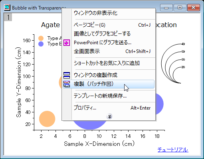This screenshot has width=204, height=159.
Task: Close the Bubble with Transparency window
Action: coord(194,8)
